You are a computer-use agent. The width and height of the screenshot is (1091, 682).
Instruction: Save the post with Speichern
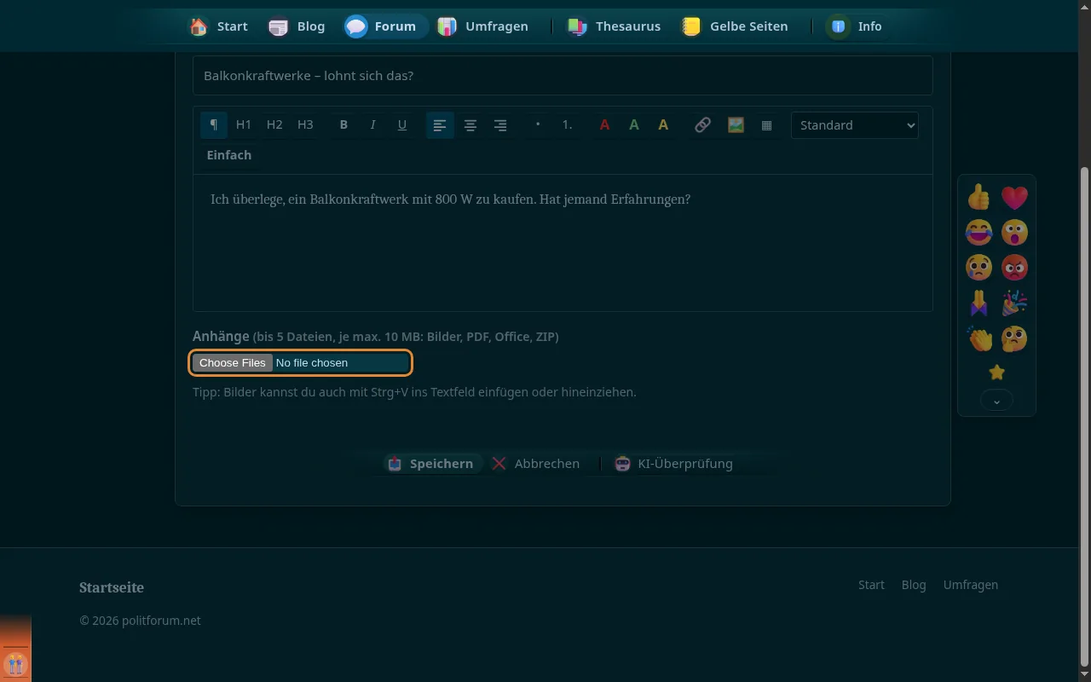pos(430,464)
